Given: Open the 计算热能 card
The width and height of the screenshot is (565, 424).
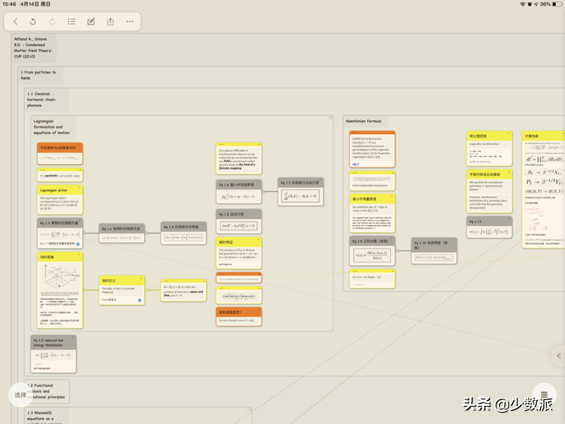Looking at the screenshot, I should pos(543,190).
